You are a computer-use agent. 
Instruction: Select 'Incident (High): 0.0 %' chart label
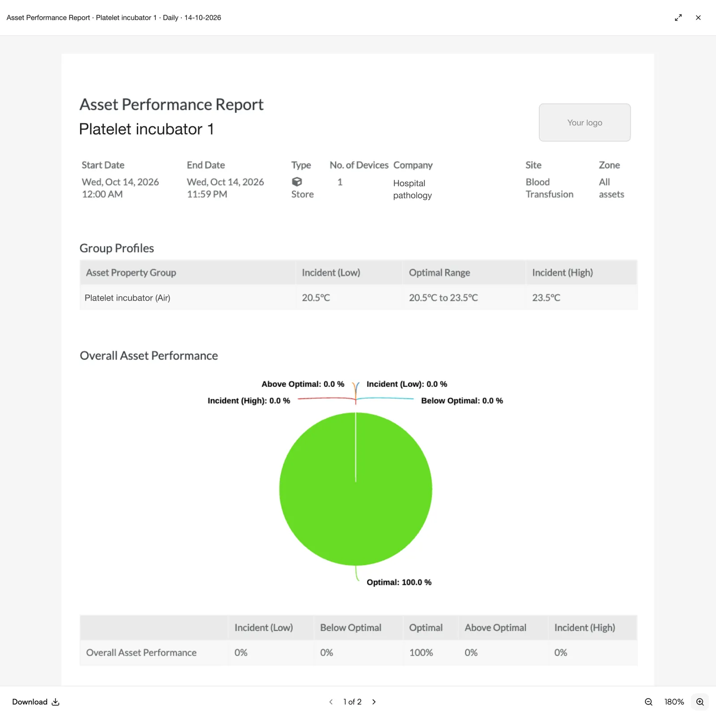(248, 400)
